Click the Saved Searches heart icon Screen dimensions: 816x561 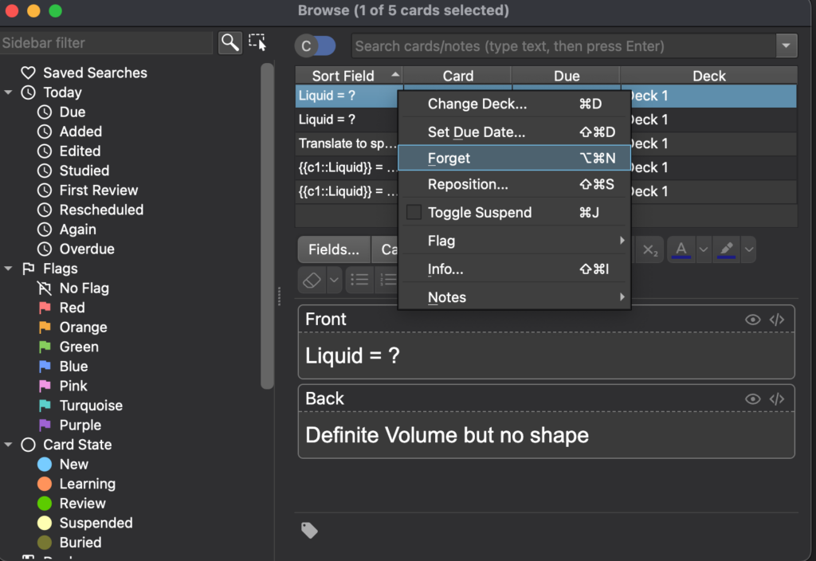(x=28, y=73)
